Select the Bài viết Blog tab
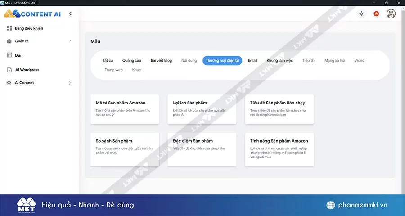This screenshot has height=216, width=405. (x=161, y=60)
